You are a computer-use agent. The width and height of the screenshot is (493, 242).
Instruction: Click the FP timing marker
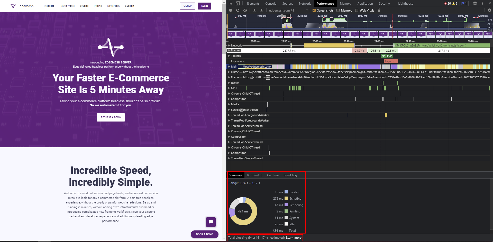point(383,56)
